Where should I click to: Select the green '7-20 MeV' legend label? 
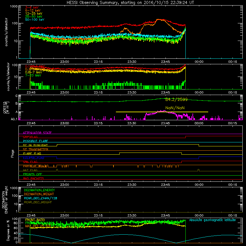33,75
